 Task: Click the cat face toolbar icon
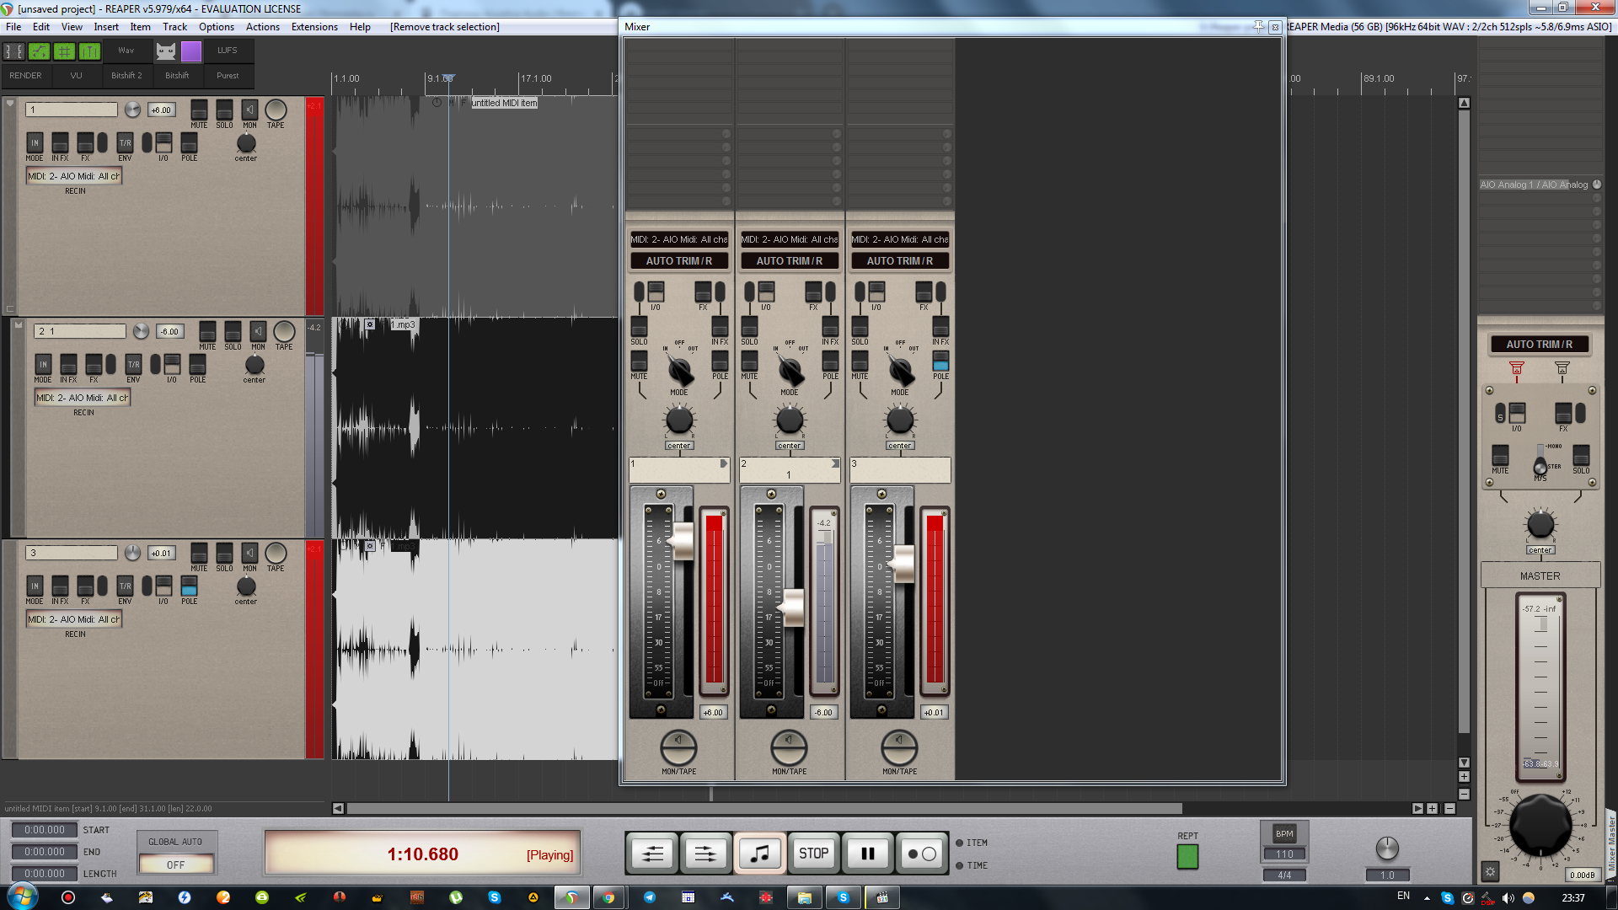click(x=166, y=51)
